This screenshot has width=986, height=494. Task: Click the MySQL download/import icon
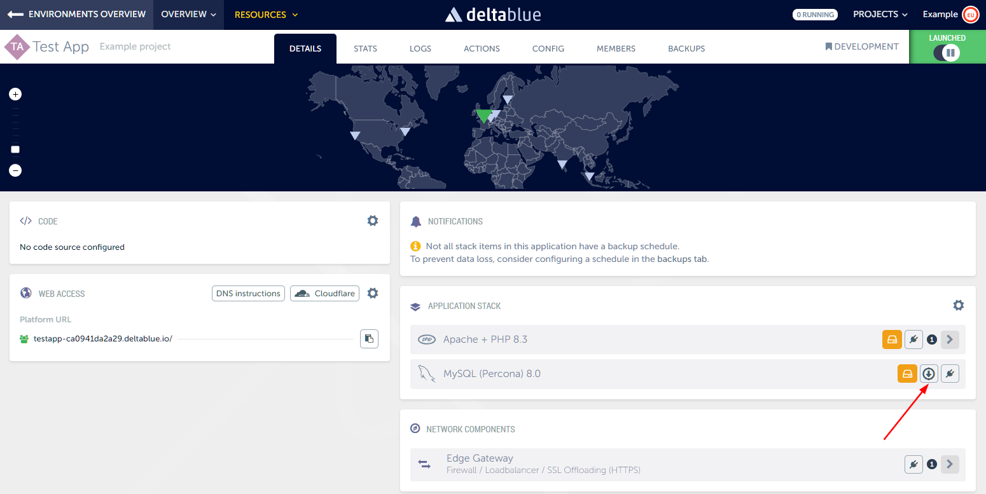pyautogui.click(x=929, y=374)
